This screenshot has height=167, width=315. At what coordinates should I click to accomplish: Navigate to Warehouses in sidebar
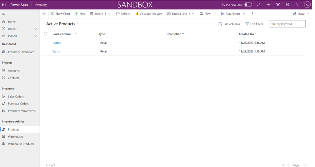[15, 137]
